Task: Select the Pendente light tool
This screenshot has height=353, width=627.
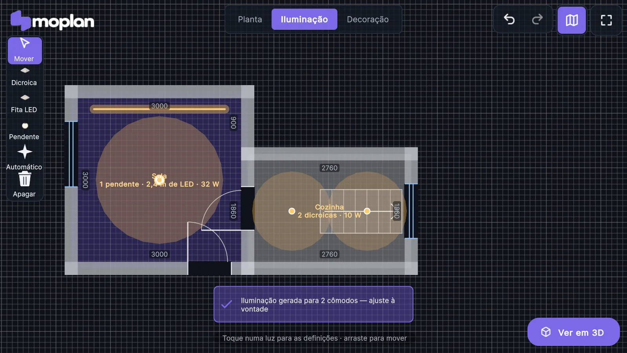Action: [24, 131]
